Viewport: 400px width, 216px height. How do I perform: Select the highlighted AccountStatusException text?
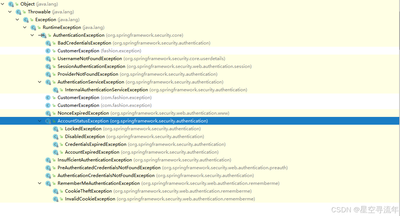coord(133,121)
